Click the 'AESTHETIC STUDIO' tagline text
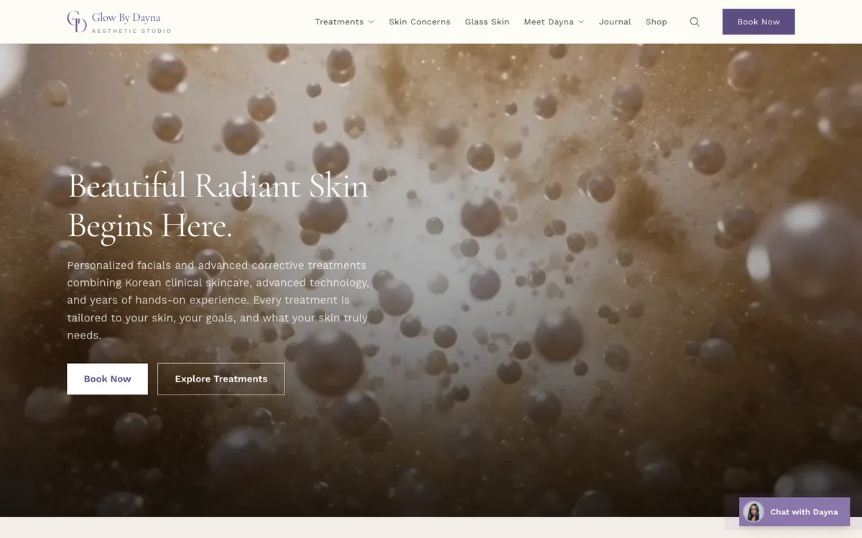862x538 pixels. click(131, 31)
